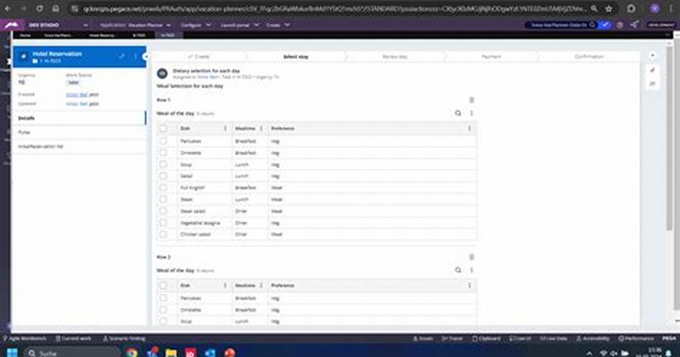
Task: Click the page vertical scrollbar
Action: (670, 139)
